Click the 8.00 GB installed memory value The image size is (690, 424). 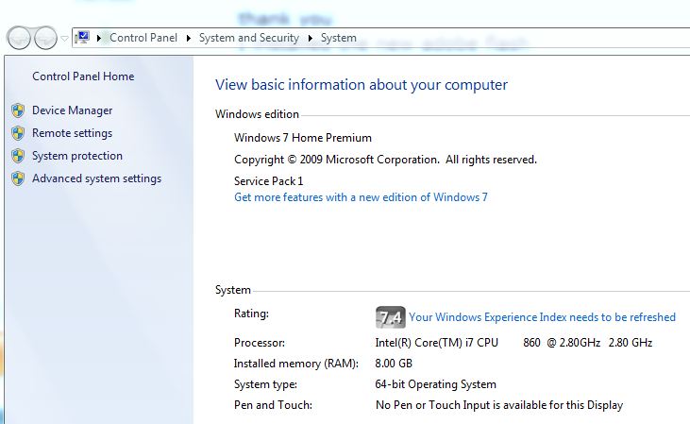[394, 364]
